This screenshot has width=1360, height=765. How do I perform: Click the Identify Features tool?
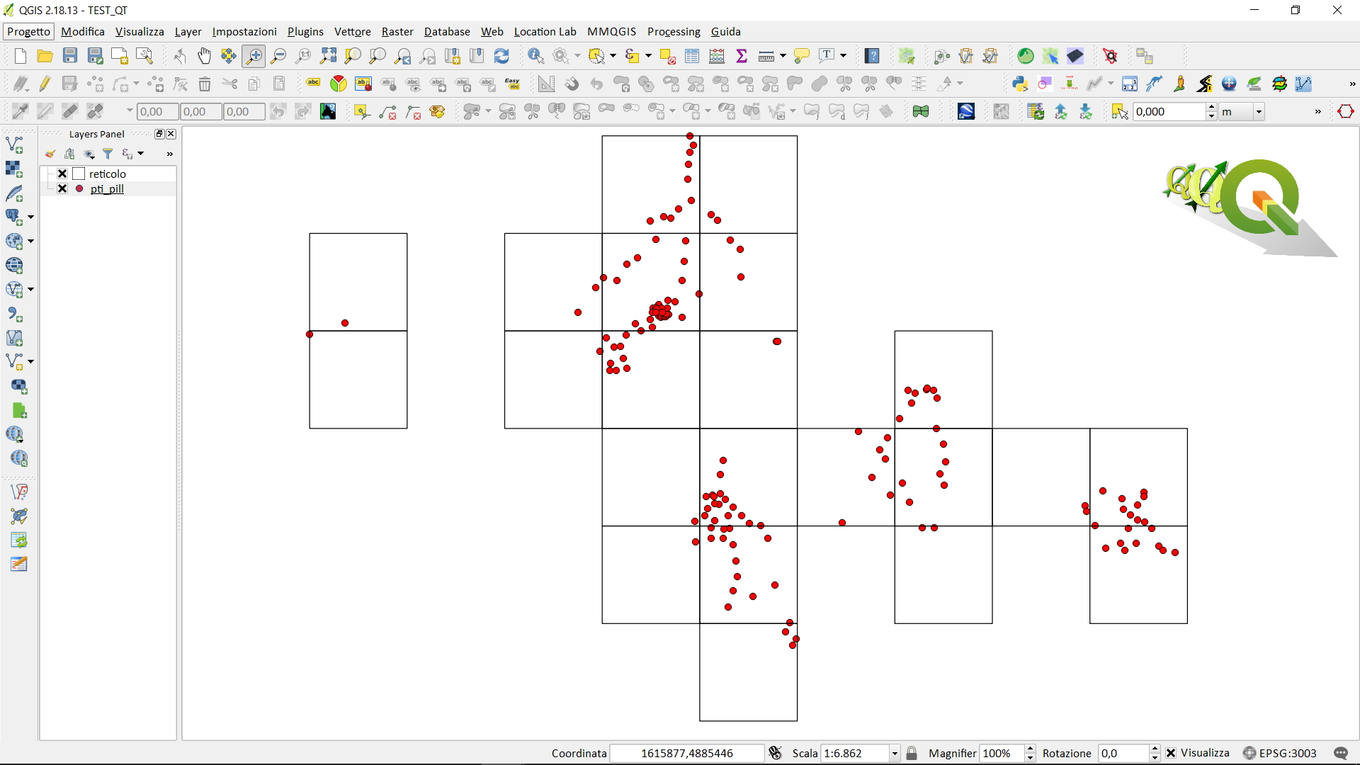[x=535, y=56]
